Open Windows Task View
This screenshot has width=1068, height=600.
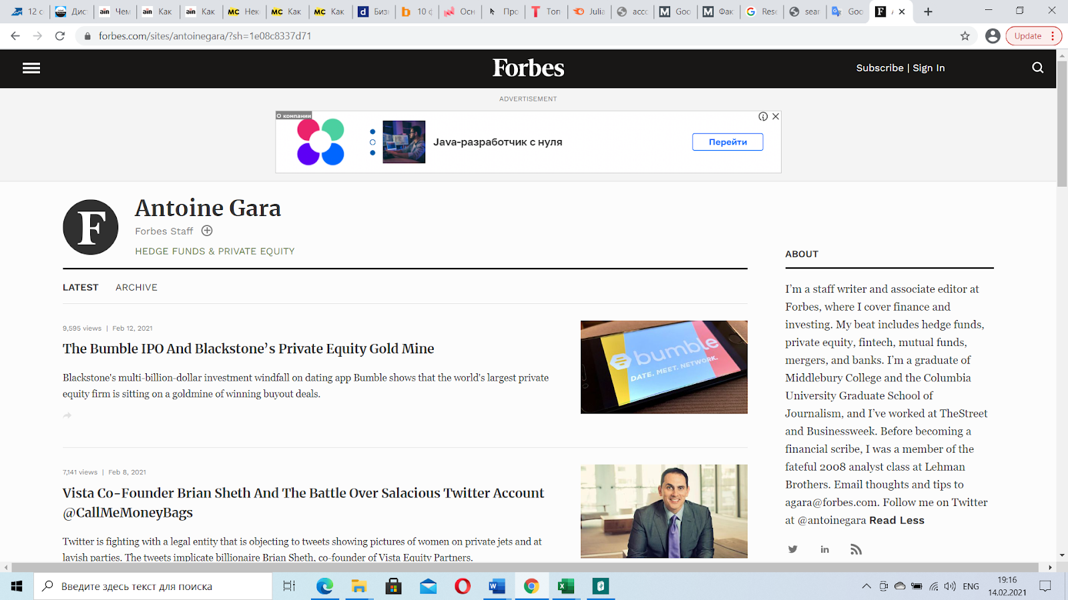point(289,586)
